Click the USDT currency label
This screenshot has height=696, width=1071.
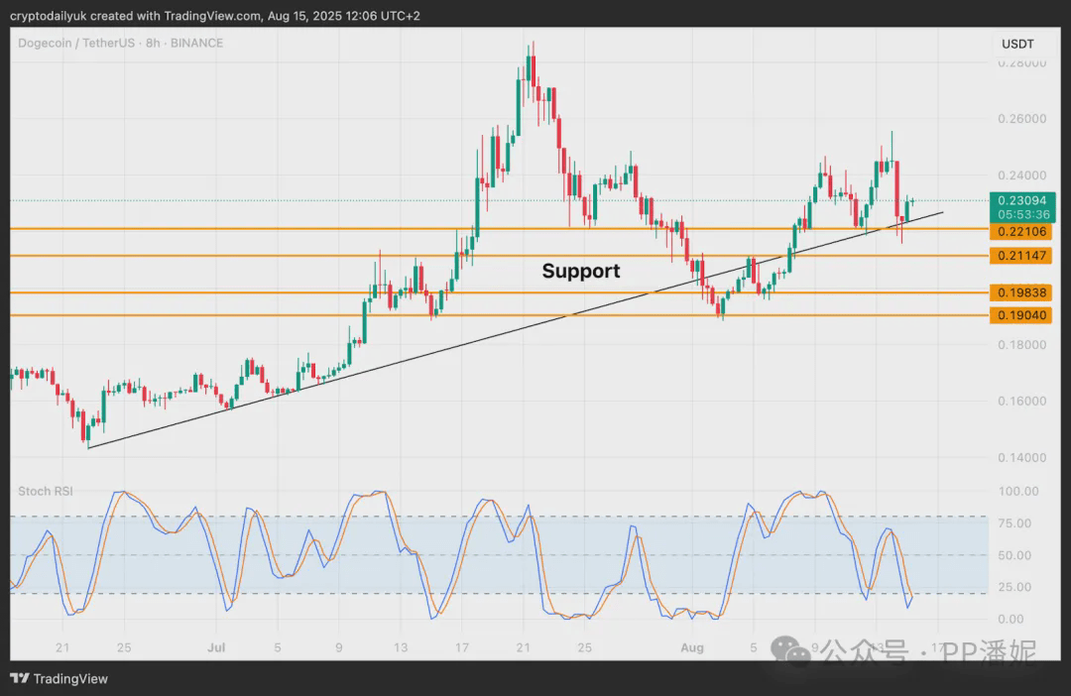pyautogui.click(x=1017, y=44)
